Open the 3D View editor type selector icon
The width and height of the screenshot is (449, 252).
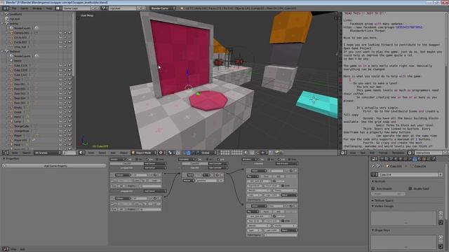pos(81,153)
